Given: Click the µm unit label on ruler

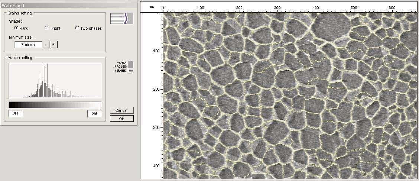Looking at the screenshot, I should click(151, 7).
